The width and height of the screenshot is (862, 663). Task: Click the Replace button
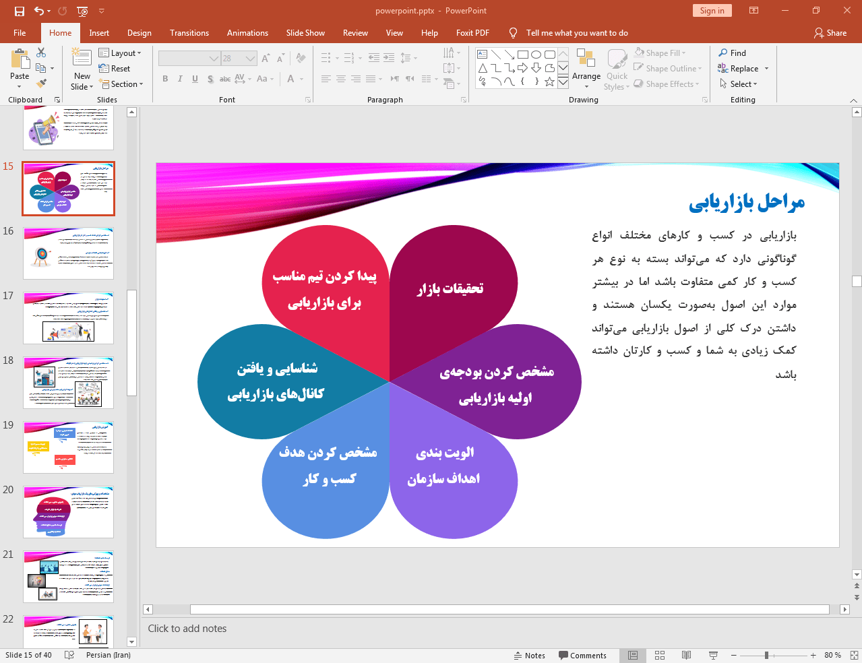739,68
